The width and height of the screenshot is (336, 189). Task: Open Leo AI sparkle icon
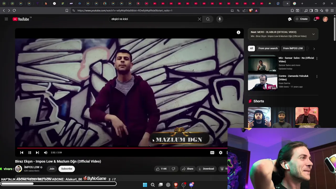pyautogui.click(x=322, y=10)
